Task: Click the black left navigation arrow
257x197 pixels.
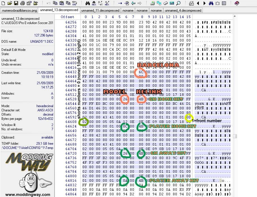Action: [198, 3]
